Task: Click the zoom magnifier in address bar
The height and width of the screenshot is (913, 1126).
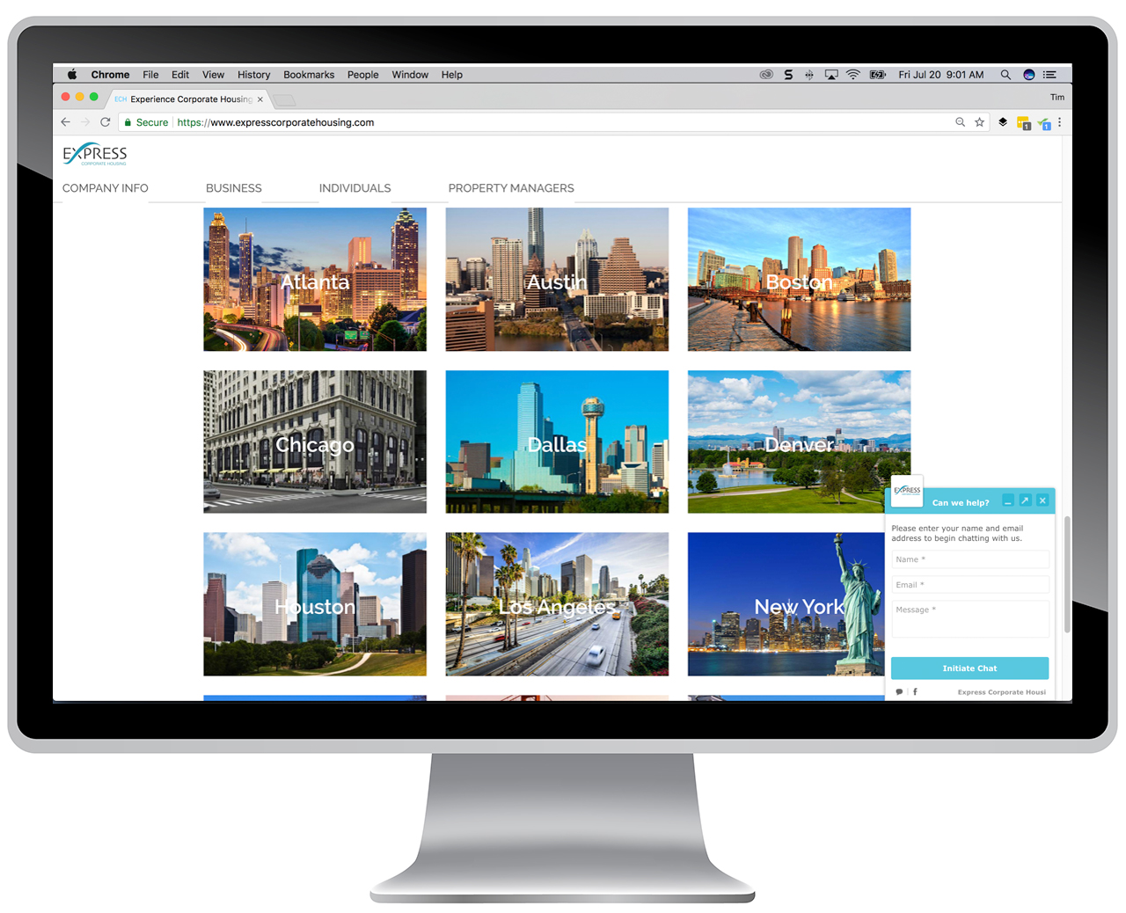Action: pos(960,122)
